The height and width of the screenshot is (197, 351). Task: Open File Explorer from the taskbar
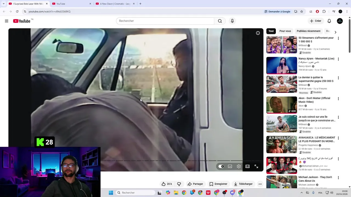point(176,193)
